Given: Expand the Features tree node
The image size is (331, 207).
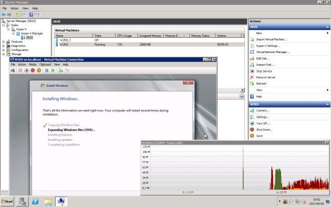Looking at the screenshot, I should 3,42.
